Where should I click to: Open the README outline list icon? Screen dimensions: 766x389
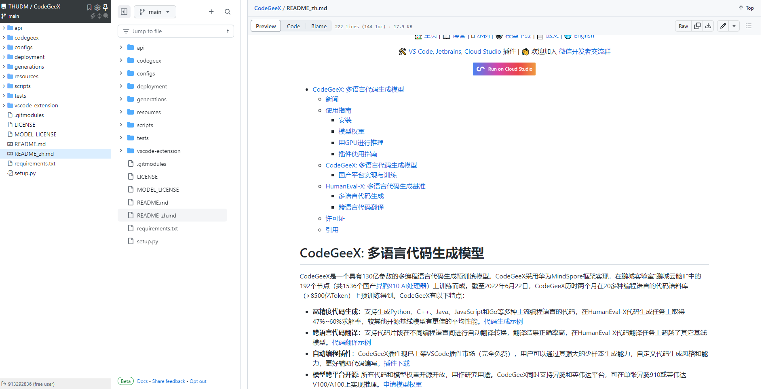(x=749, y=26)
